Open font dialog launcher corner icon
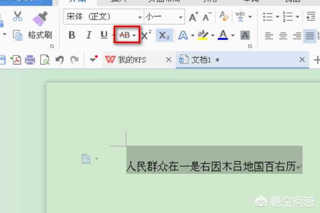Viewport: 320px width, 213px height. [x=250, y=46]
